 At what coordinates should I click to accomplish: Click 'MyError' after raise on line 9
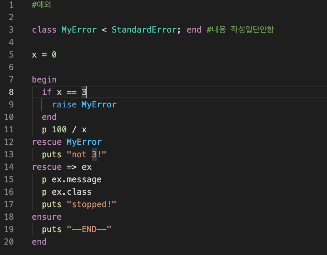pos(99,105)
